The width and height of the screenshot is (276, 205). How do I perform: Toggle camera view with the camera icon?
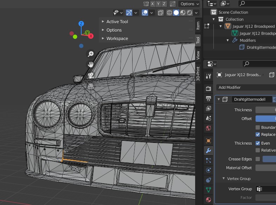91,75
